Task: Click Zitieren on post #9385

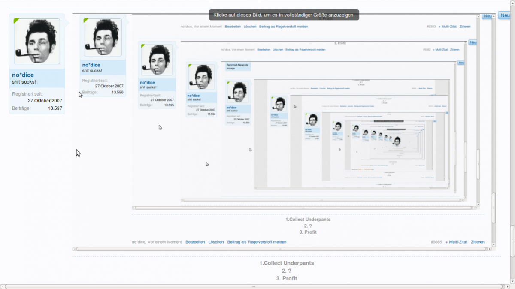Action: click(x=478, y=242)
